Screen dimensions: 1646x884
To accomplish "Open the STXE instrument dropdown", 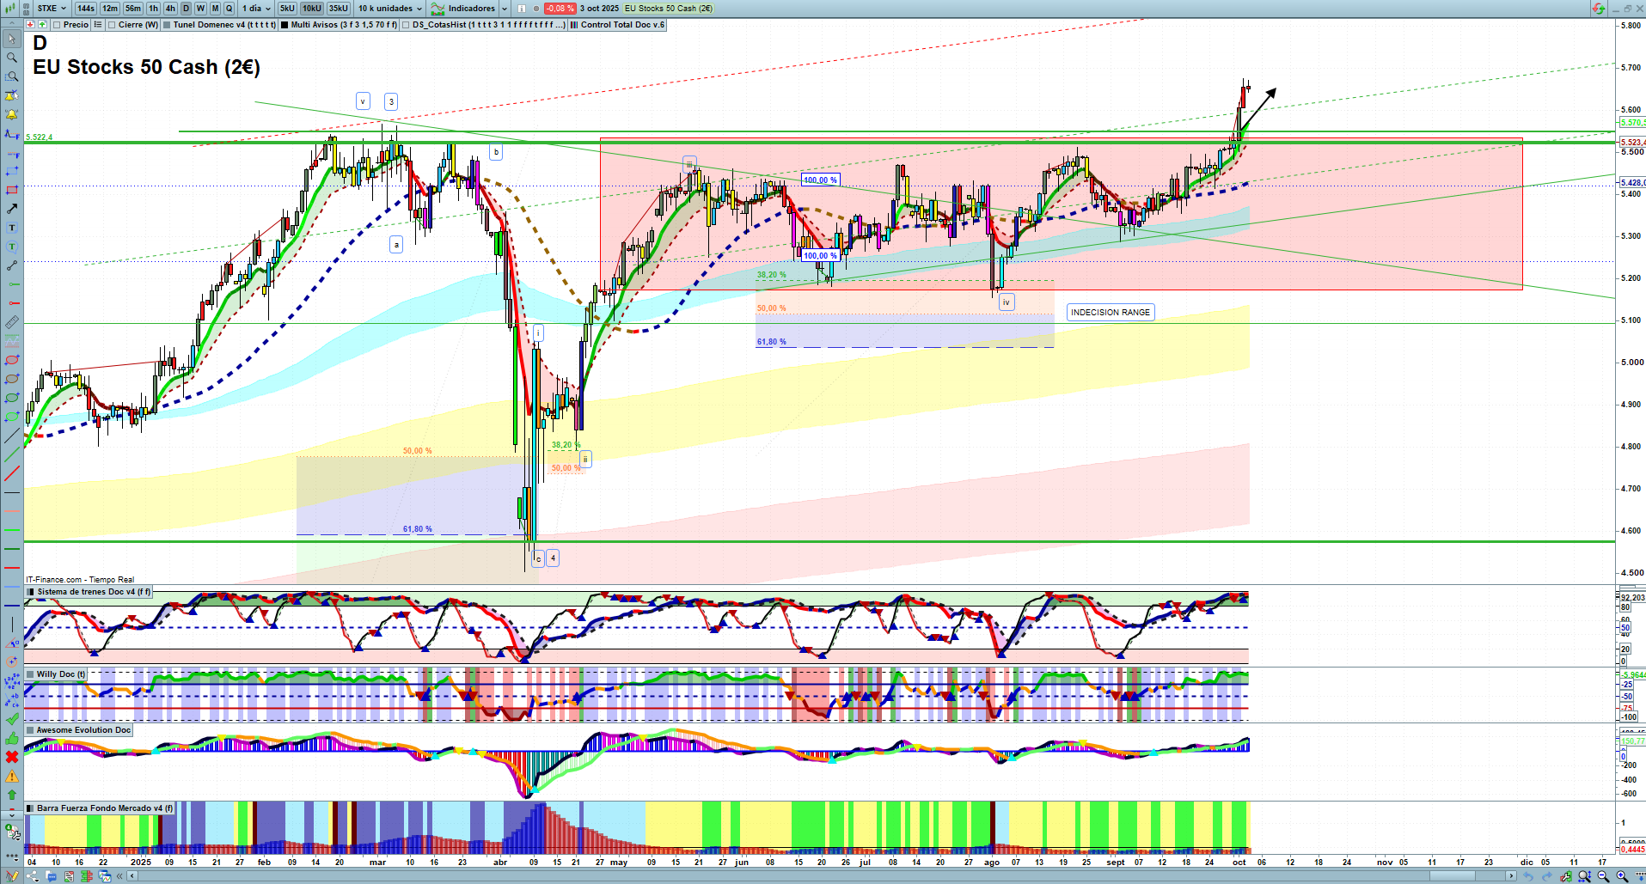I will click(52, 9).
